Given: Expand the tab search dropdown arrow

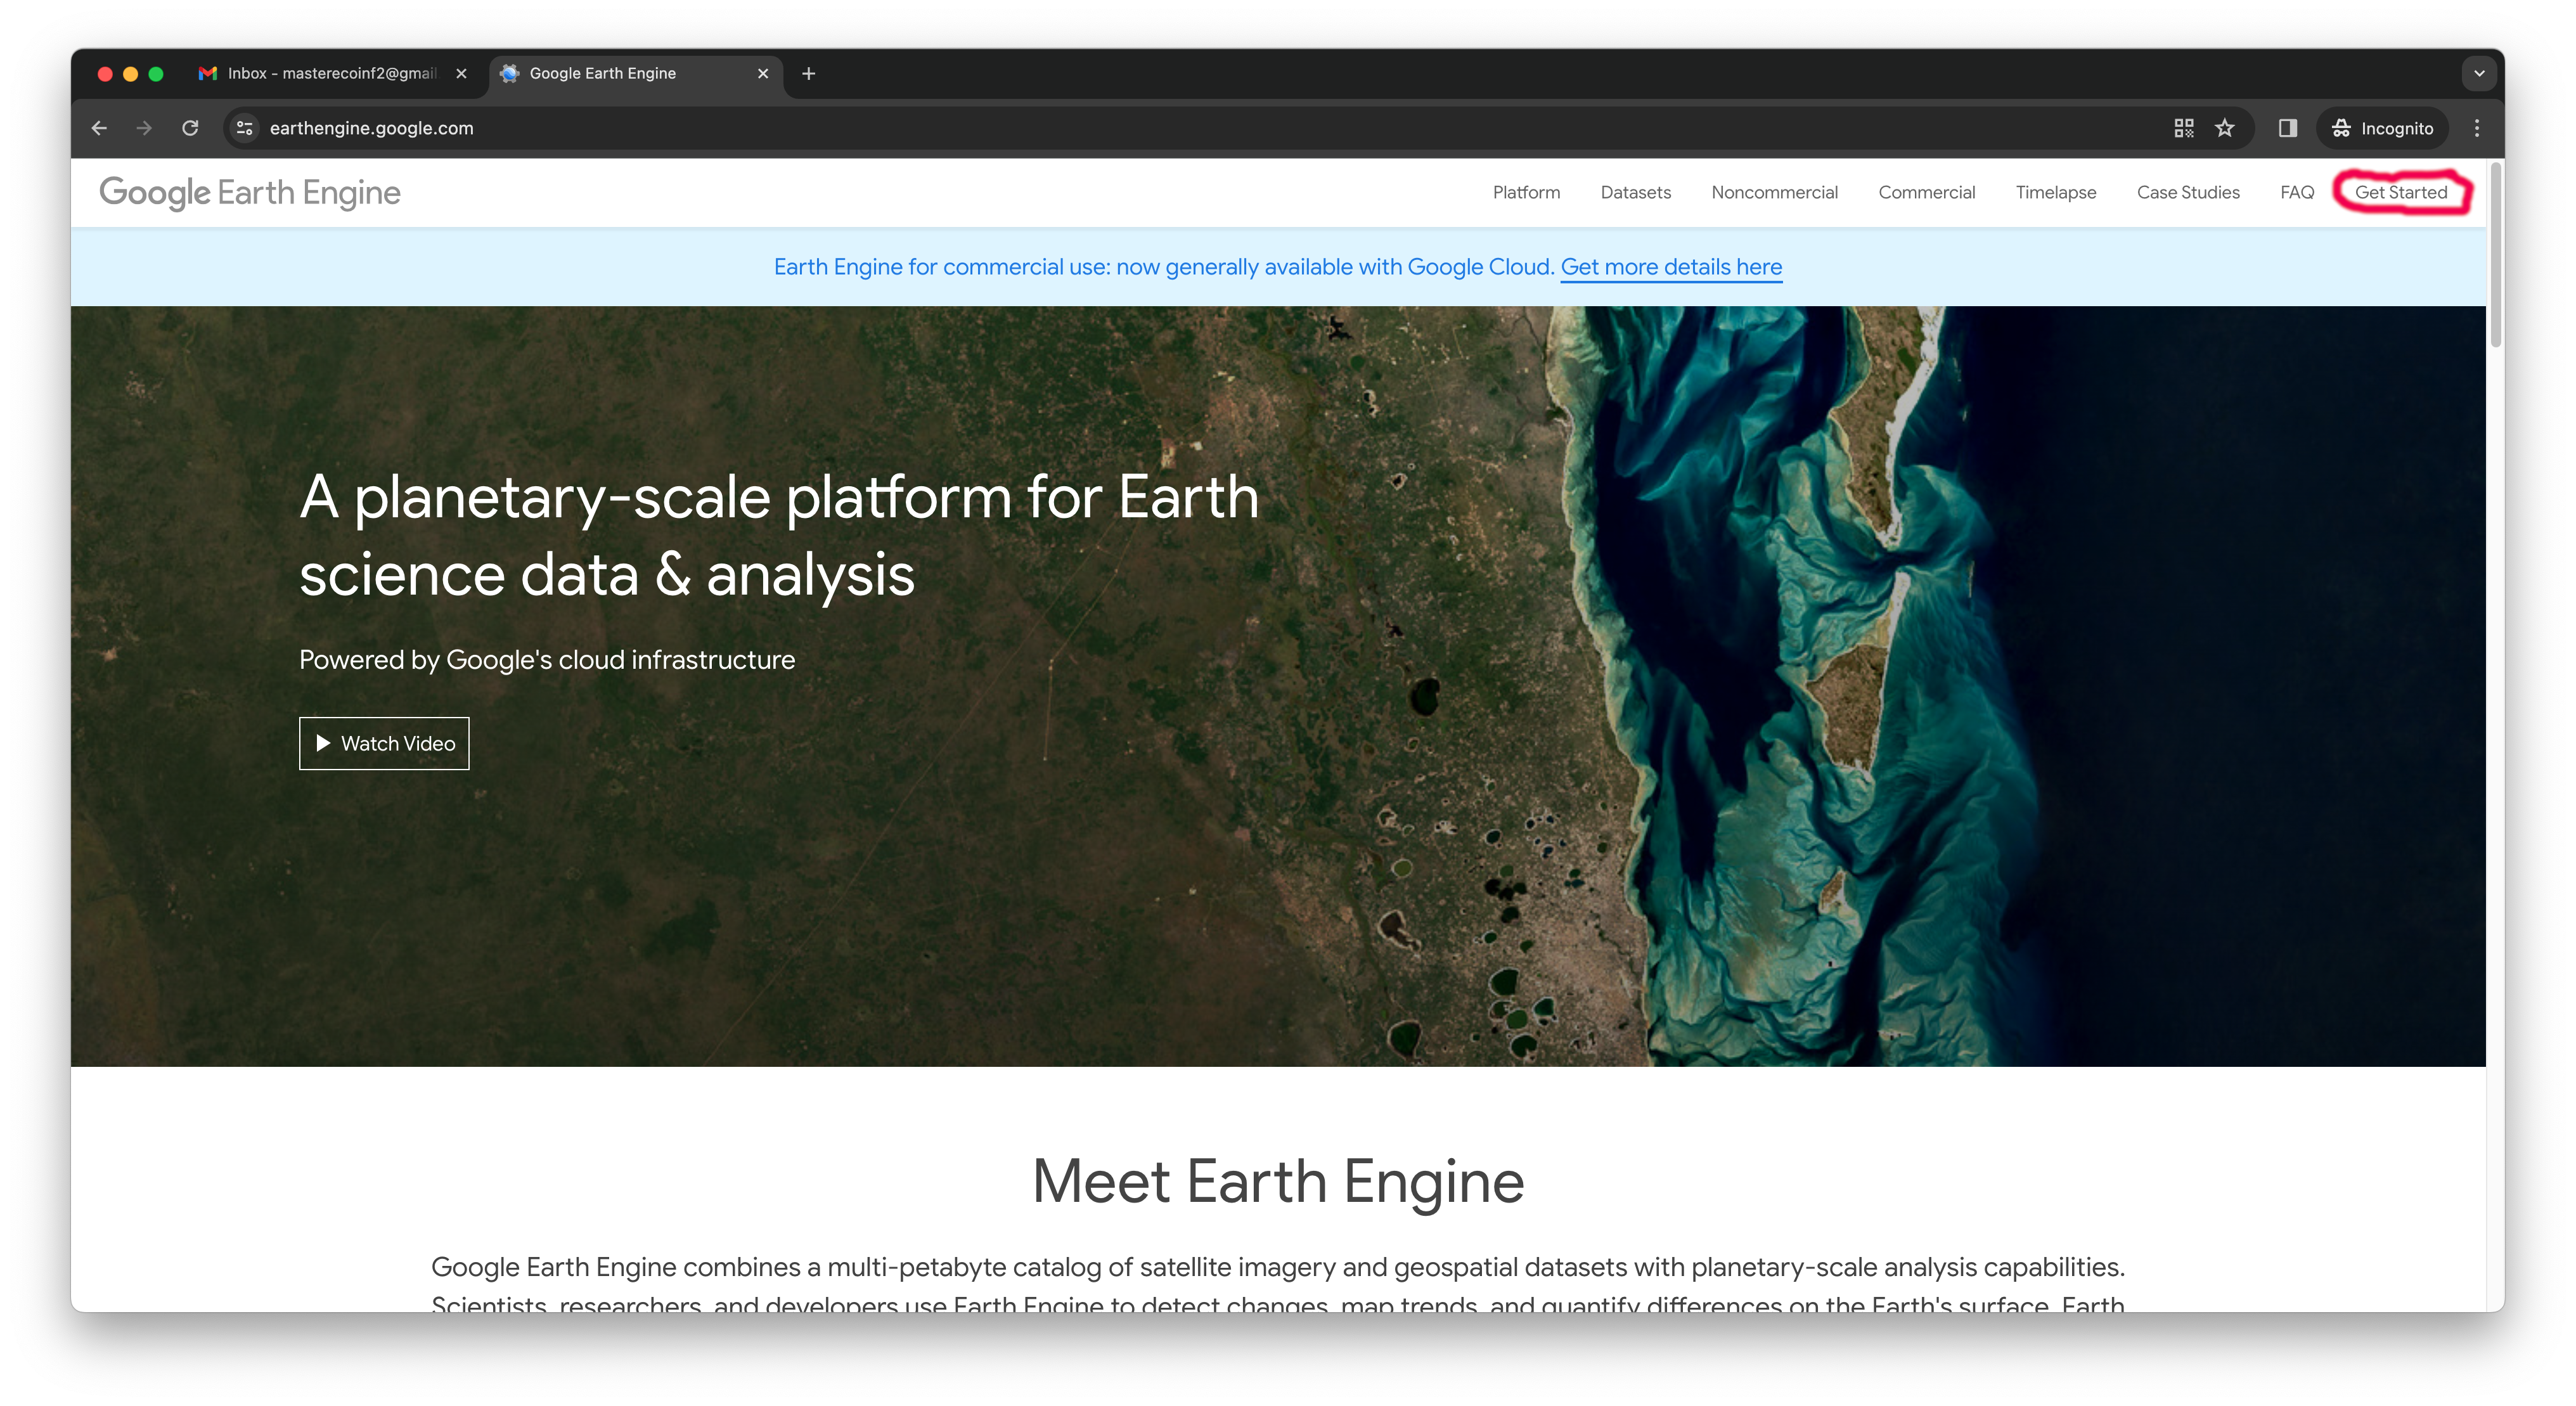Looking at the screenshot, I should coord(2478,73).
